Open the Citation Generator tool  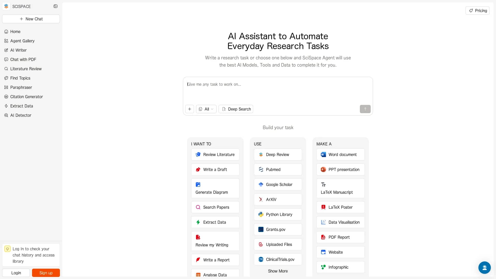(x=31, y=97)
